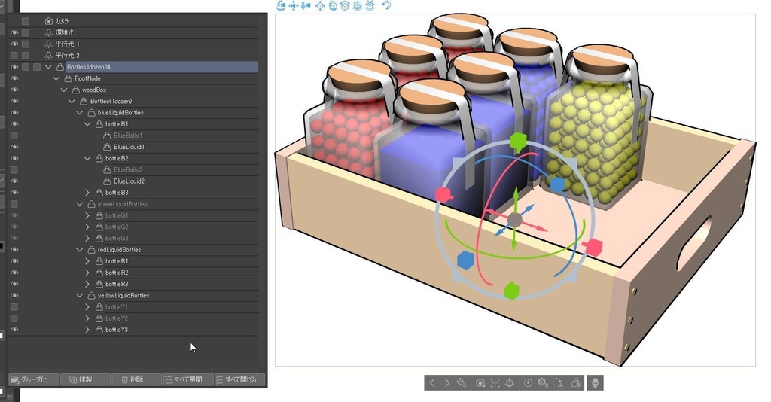Click the pink handle on right of manipulator
The image size is (771, 402).
point(594,247)
